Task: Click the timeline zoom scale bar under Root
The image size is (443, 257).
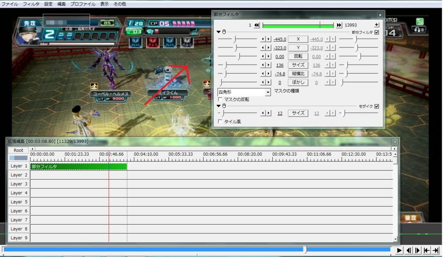Action: (x=18, y=158)
